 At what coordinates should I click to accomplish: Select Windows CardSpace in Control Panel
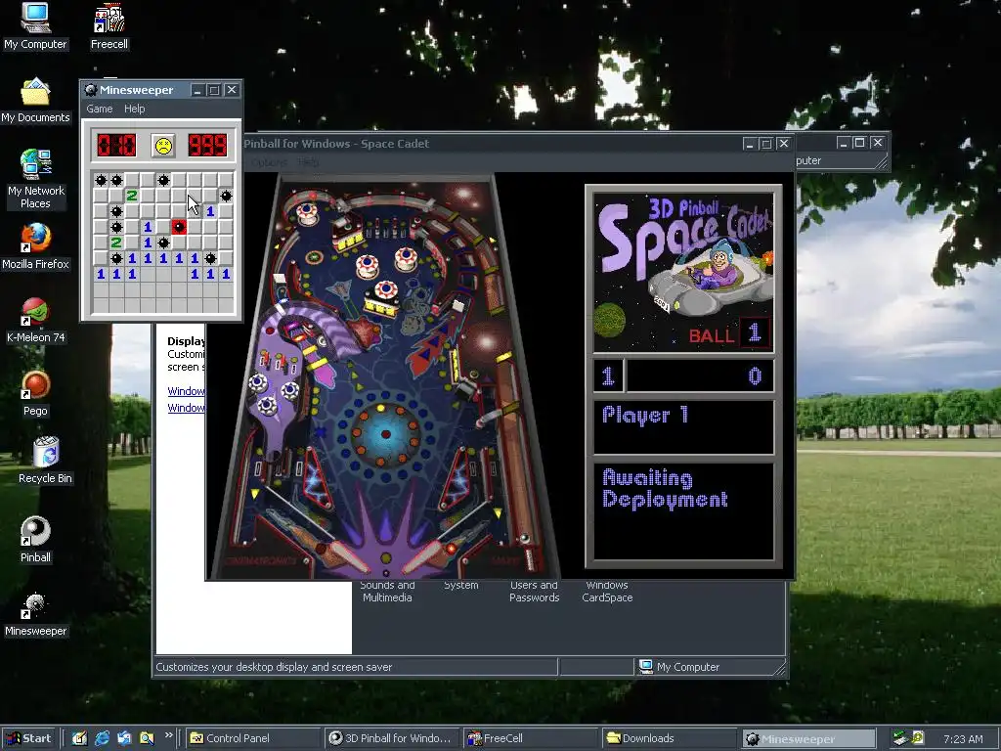(x=607, y=592)
